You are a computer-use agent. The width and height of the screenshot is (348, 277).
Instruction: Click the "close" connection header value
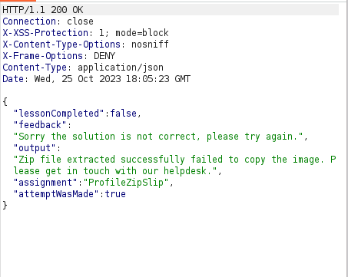(80, 21)
